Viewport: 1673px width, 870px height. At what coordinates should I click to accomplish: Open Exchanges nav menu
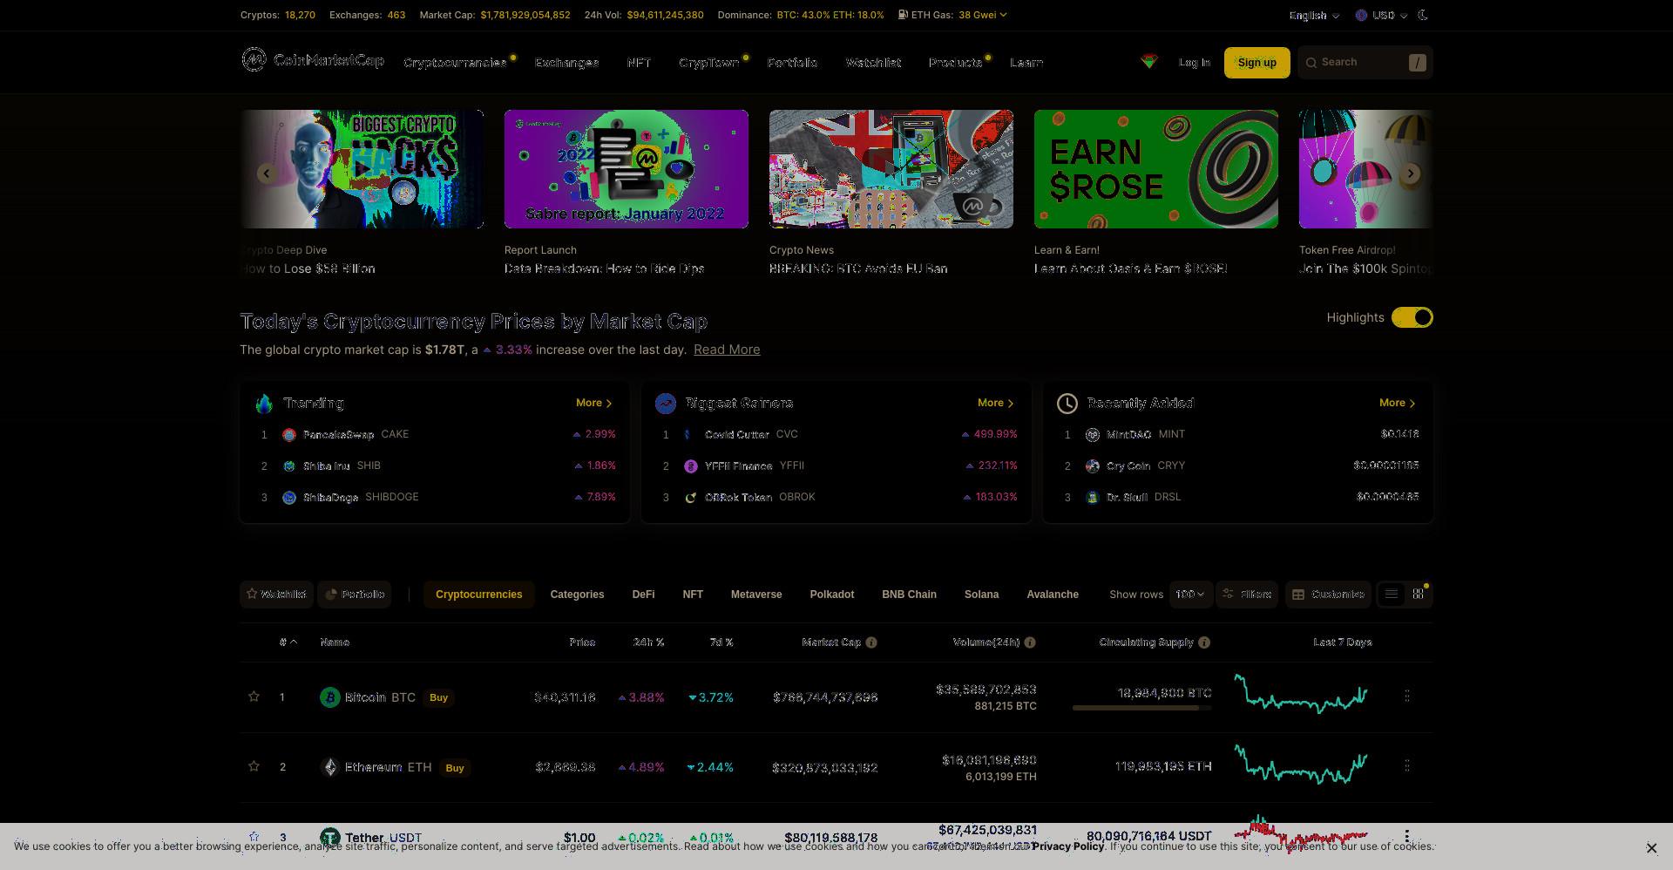[x=567, y=63]
